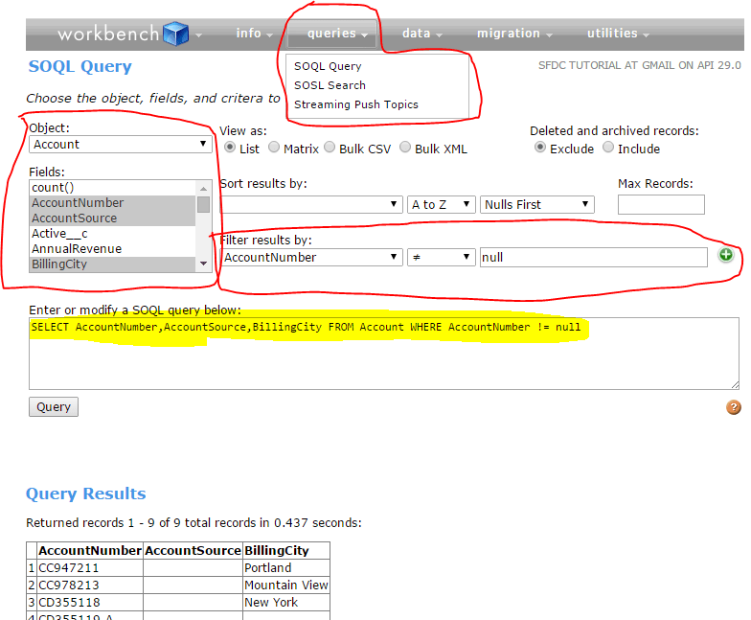
Task: Click the Query Results heading
Action: (x=86, y=494)
